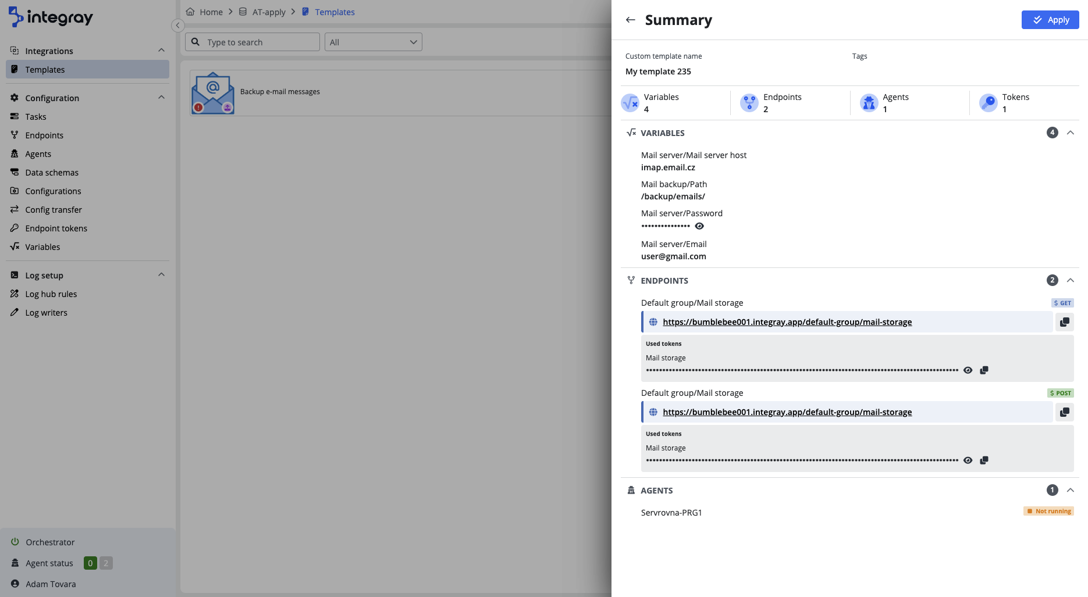This screenshot has height=597, width=1088.
Task: Open the GET mail-storage endpoint link
Action: point(787,322)
